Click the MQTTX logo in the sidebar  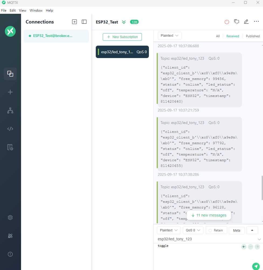coord(10,31)
